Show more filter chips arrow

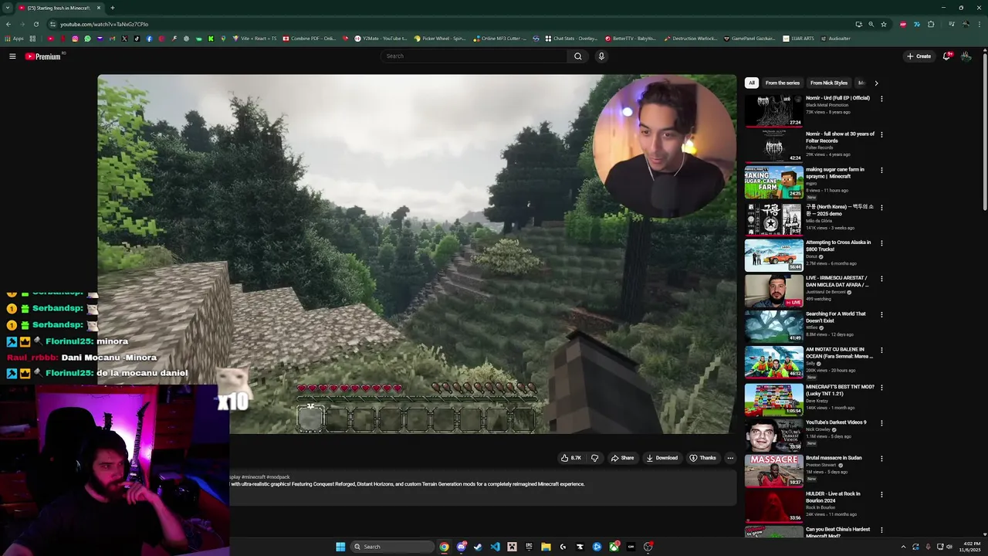(876, 83)
